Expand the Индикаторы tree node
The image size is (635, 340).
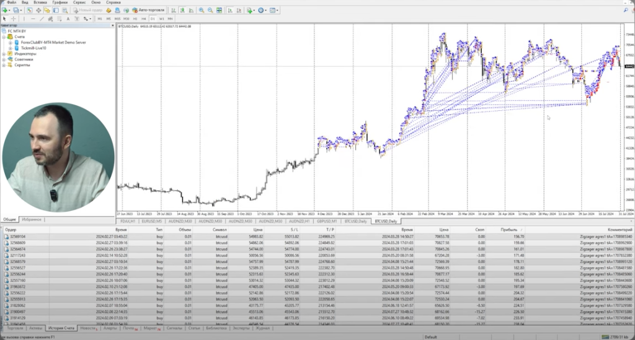(4, 54)
